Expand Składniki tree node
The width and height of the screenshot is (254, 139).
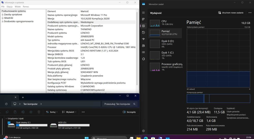(x=3, y=18)
